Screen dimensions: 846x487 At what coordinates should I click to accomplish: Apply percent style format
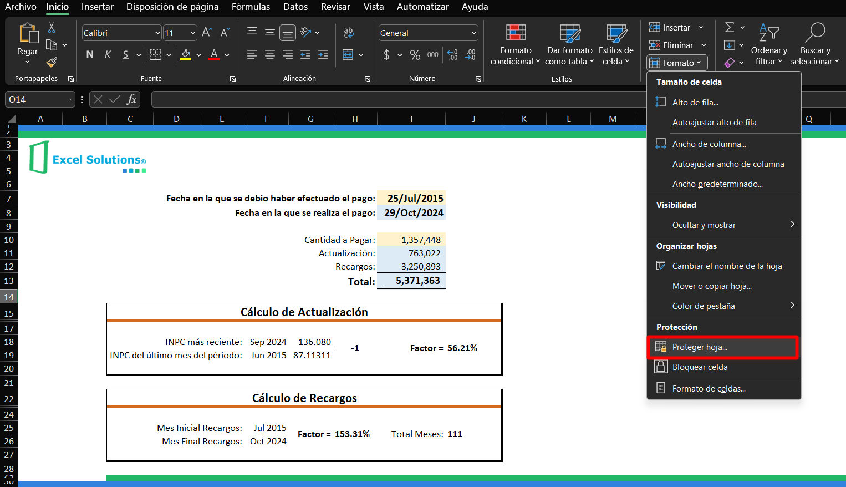(x=415, y=55)
